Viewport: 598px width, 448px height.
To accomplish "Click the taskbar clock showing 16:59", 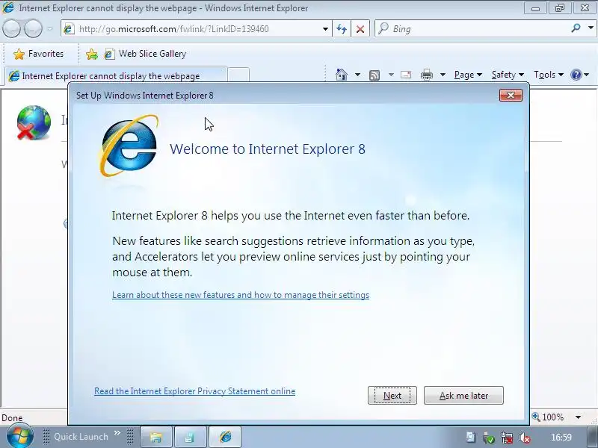I will pos(561,438).
